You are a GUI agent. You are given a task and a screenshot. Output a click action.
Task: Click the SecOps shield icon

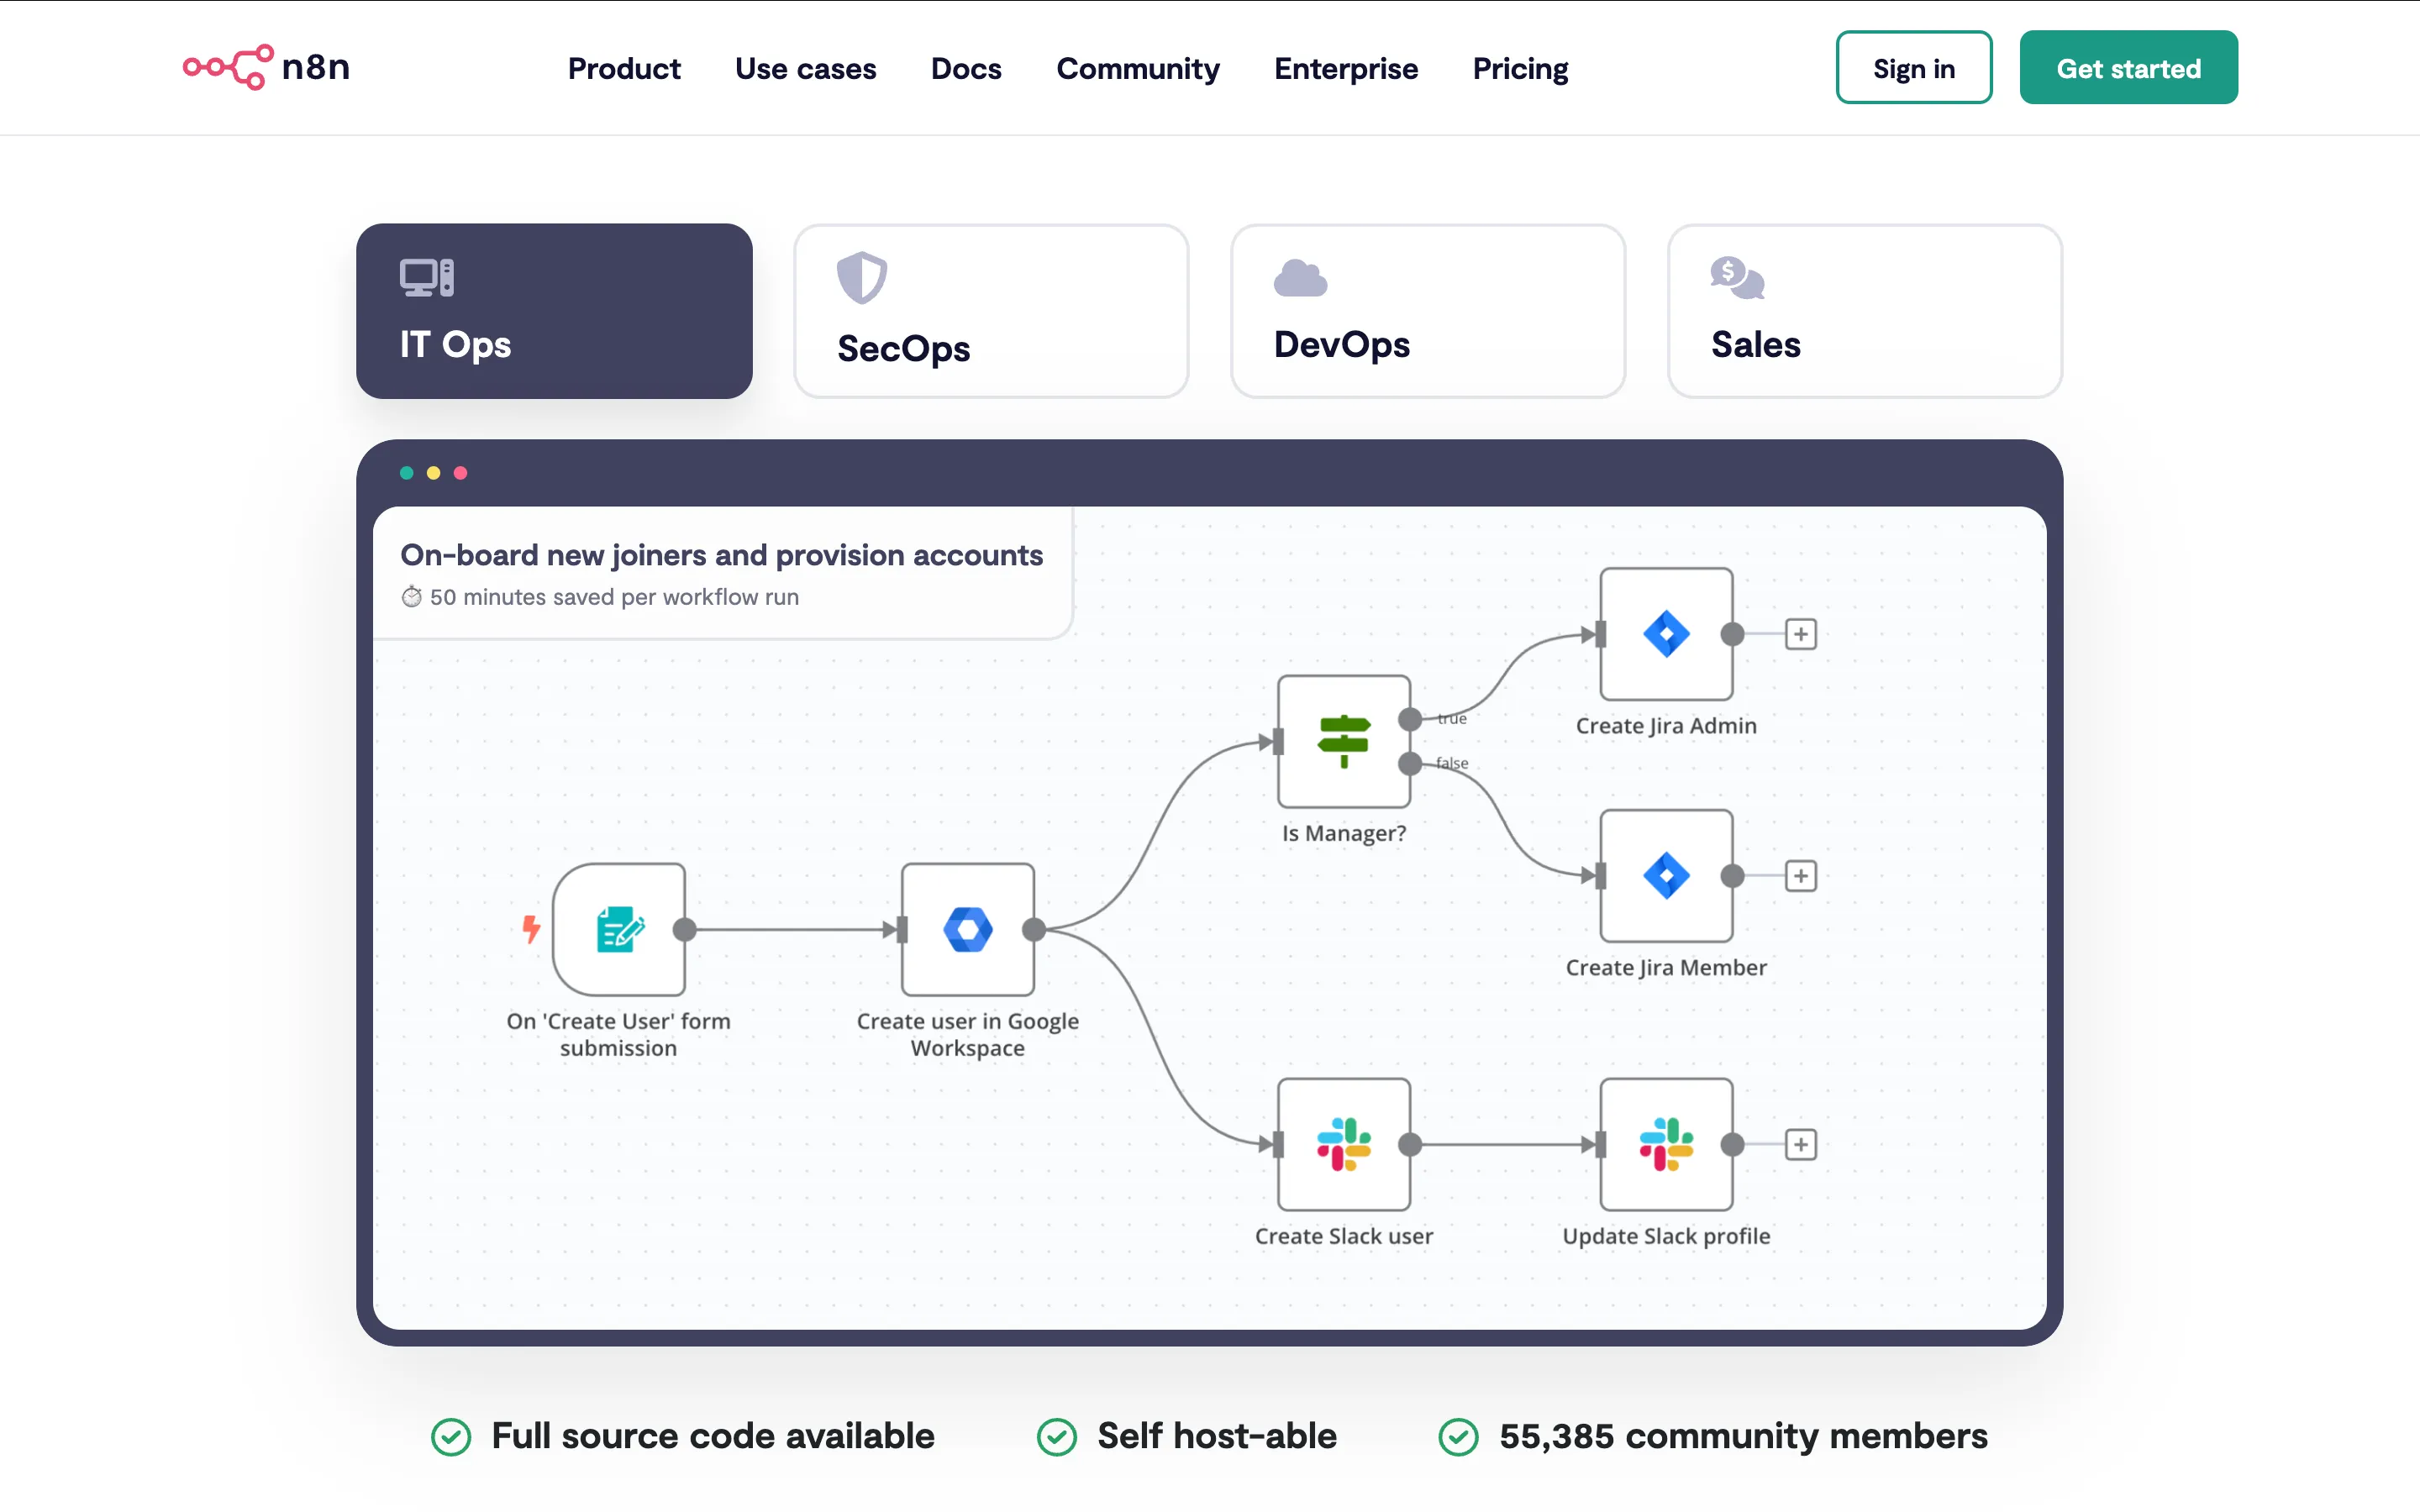click(x=862, y=278)
